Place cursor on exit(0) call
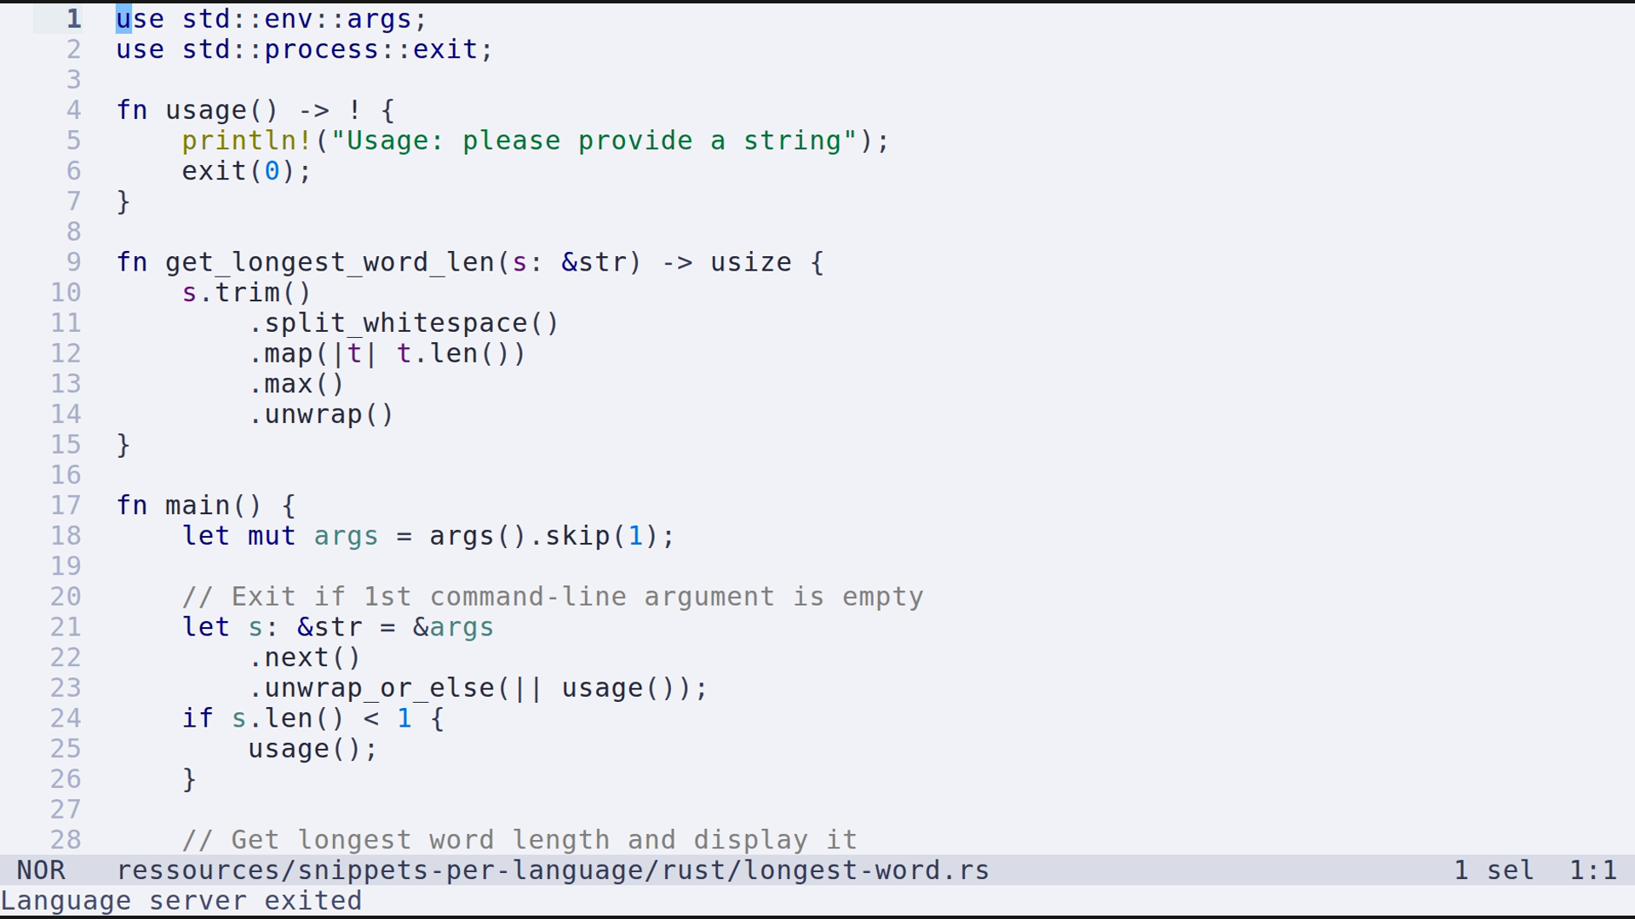Image resolution: width=1635 pixels, height=919 pixels. pyautogui.click(x=246, y=171)
